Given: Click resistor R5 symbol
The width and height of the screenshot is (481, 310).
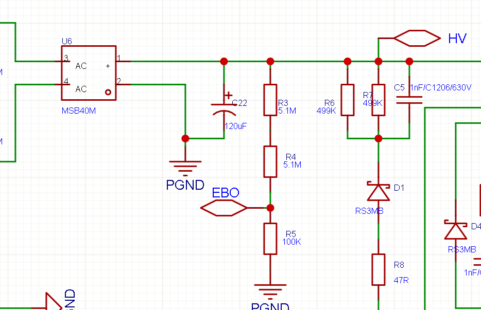Looking at the screenshot, I should pyautogui.click(x=270, y=239).
